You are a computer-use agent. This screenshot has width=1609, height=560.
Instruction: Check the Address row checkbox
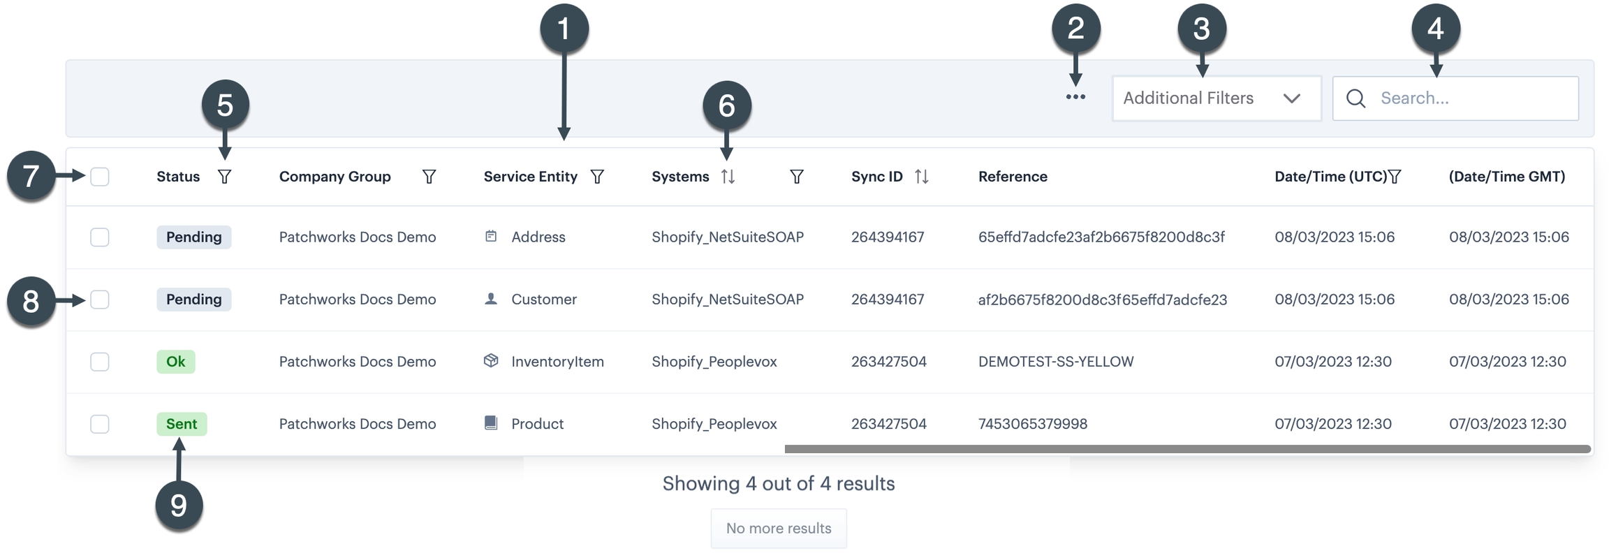[x=100, y=237]
